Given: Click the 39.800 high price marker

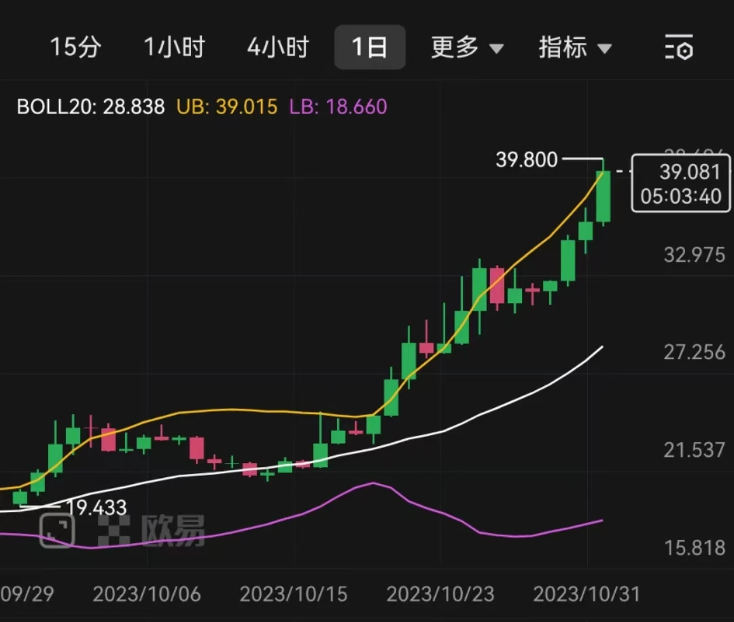Looking at the screenshot, I should pyautogui.click(x=527, y=160).
